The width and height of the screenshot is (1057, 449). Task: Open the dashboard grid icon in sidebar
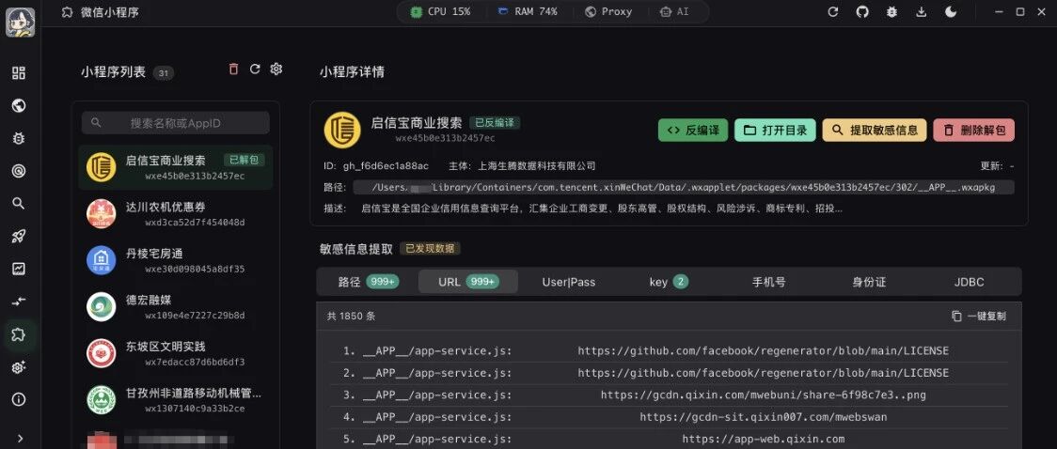19,73
